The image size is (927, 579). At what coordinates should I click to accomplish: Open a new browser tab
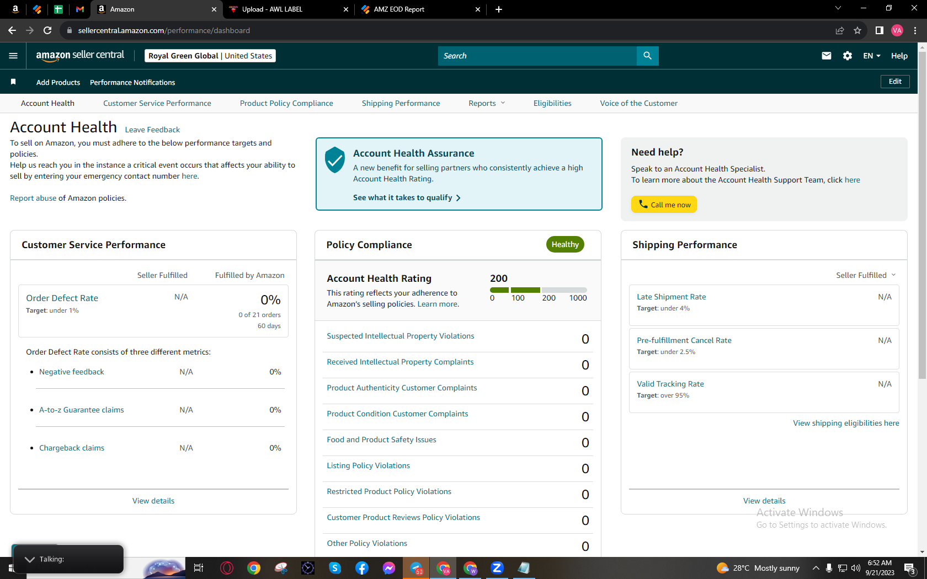point(499,9)
